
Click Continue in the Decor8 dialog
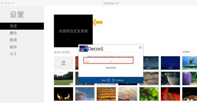[117, 80]
